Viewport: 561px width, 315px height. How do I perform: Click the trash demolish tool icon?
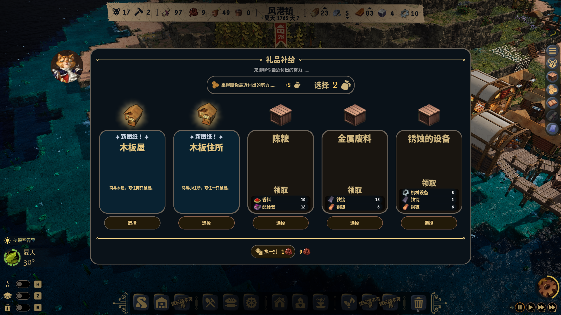tap(418, 303)
